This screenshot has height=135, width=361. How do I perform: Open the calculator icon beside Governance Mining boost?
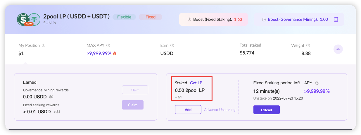click(x=336, y=20)
